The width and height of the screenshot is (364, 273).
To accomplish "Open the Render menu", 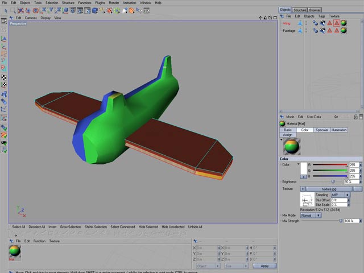I will (114, 3).
